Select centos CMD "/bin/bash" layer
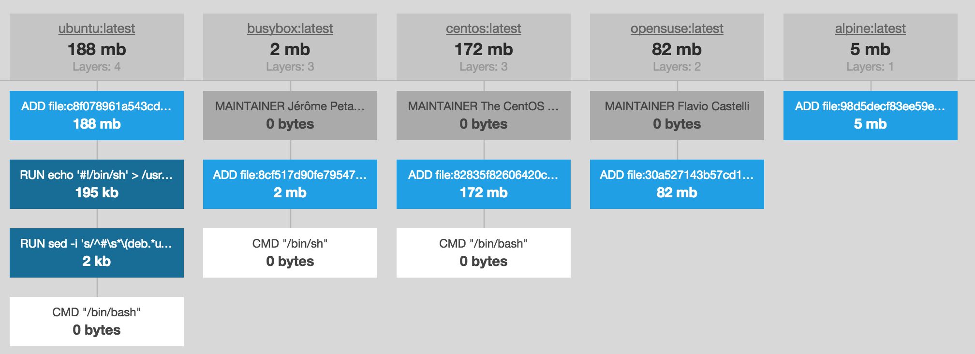975x354 pixels. click(x=484, y=253)
